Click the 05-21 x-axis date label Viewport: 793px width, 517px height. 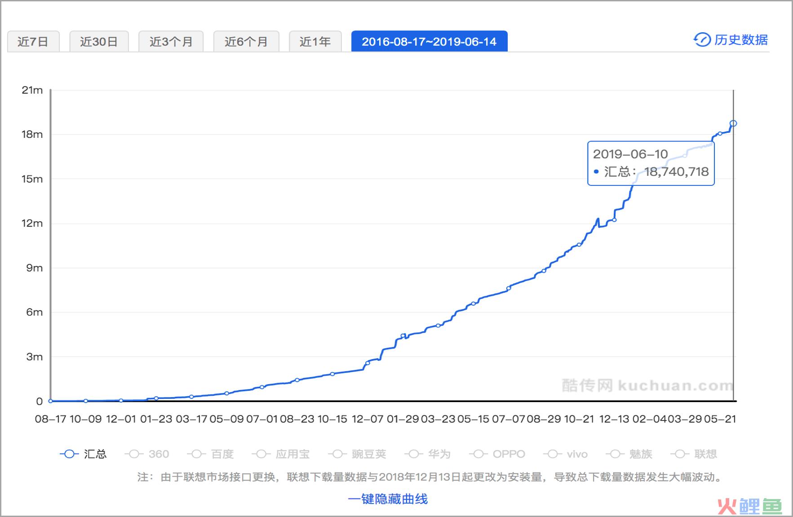click(x=720, y=419)
